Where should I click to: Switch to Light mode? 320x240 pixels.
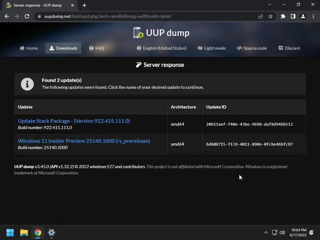212,48
